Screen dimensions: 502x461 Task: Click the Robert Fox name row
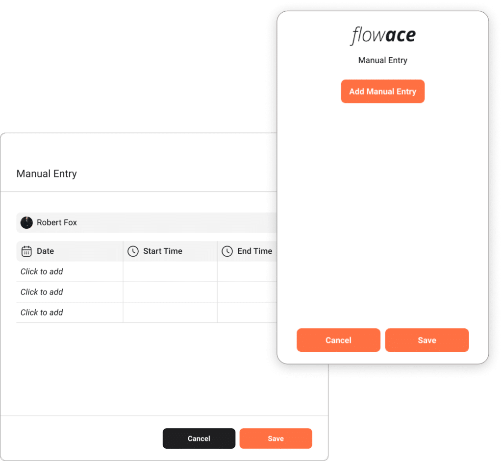[x=56, y=222]
